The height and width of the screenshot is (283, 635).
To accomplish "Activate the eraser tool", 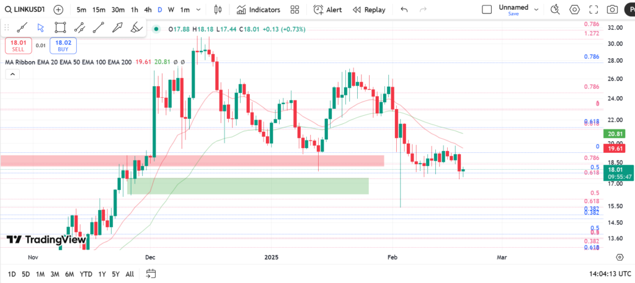I will [136, 27].
